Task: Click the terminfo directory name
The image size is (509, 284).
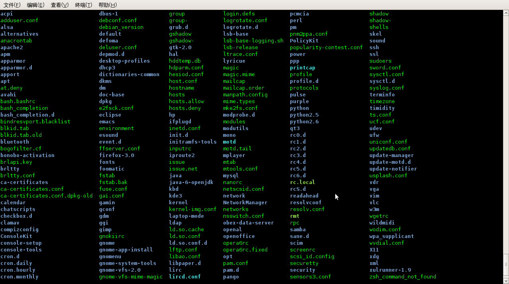Action: (382, 94)
